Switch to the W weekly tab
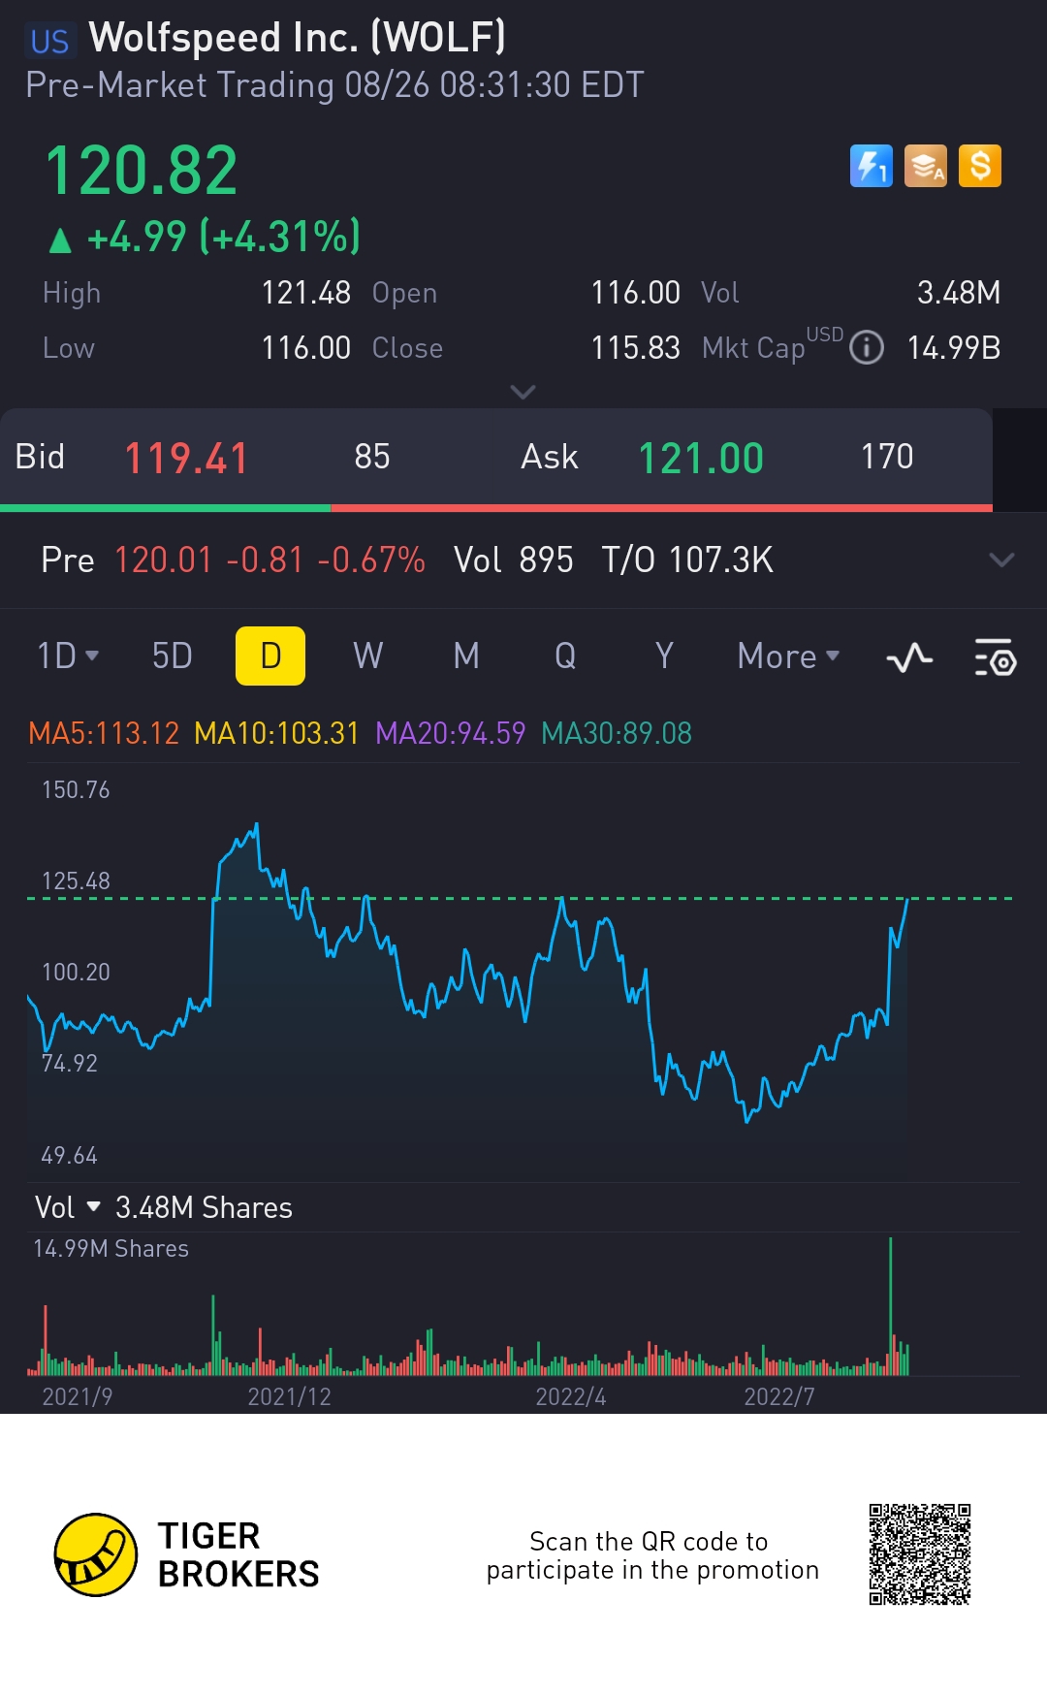This screenshot has height=1696, width=1047. point(368,656)
